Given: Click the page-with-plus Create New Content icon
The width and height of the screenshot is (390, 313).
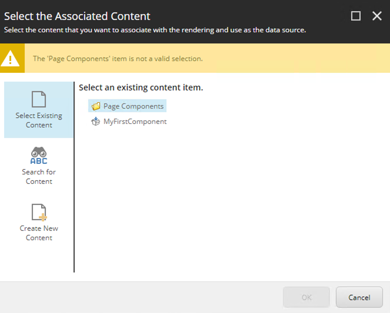Looking at the screenshot, I should click(x=39, y=212).
